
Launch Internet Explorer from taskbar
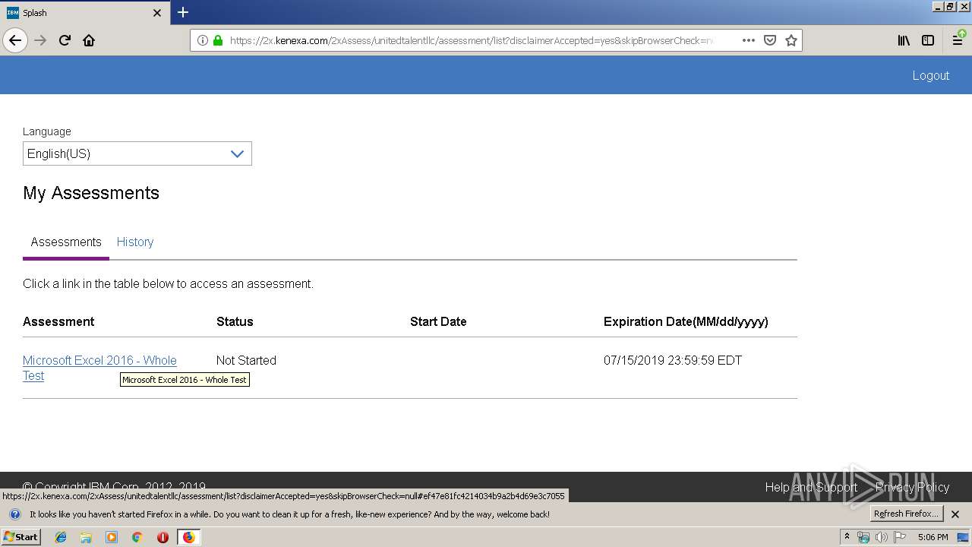tap(61, 537)
